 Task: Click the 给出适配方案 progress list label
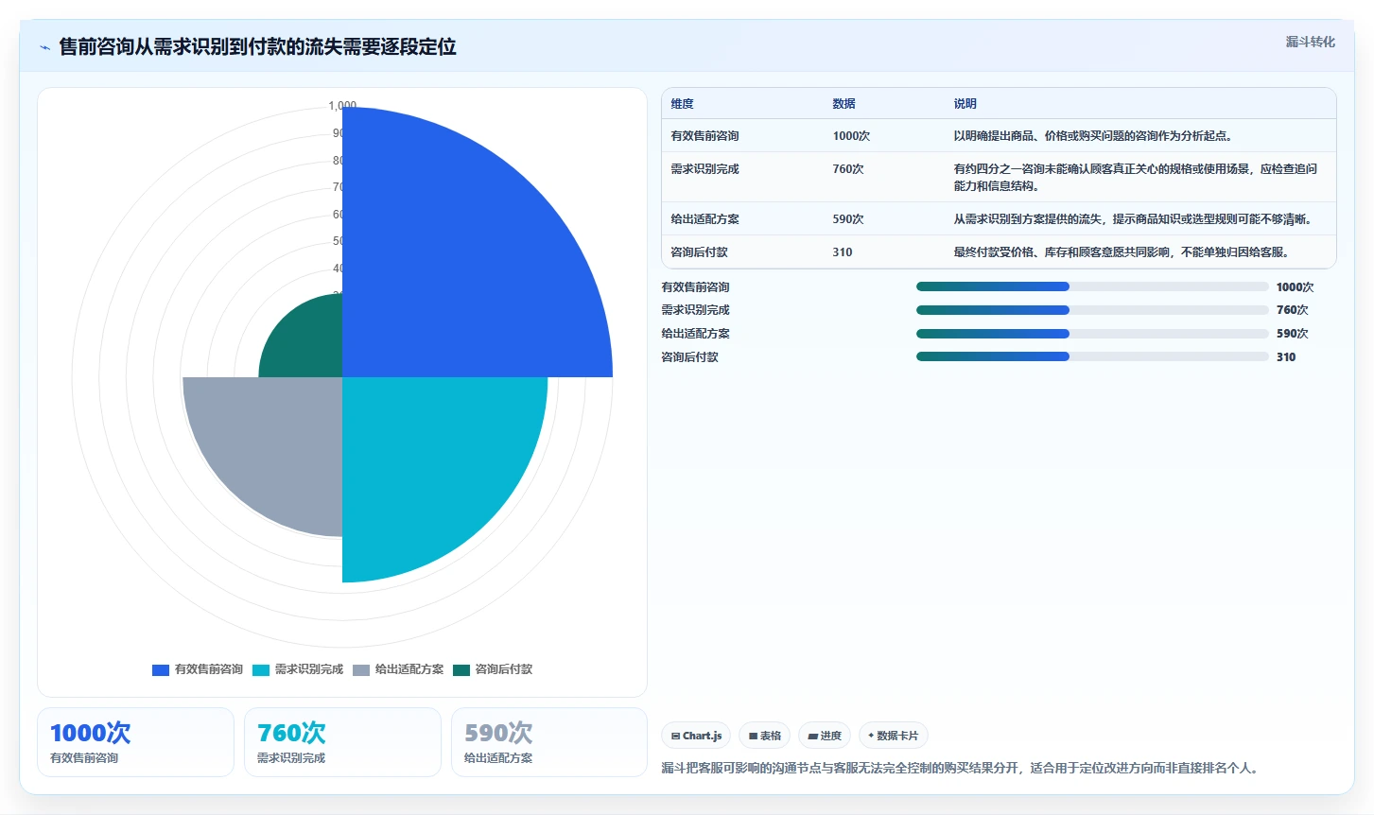[x=695, y=334]
